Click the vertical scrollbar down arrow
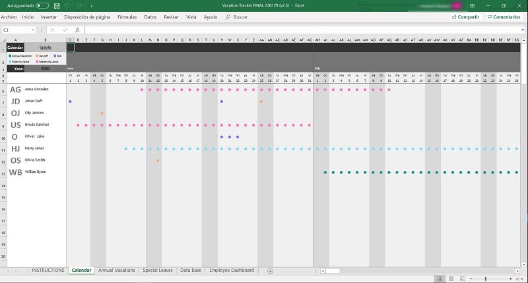The width and height of the screenshot is (528, 283). [524, 265]
